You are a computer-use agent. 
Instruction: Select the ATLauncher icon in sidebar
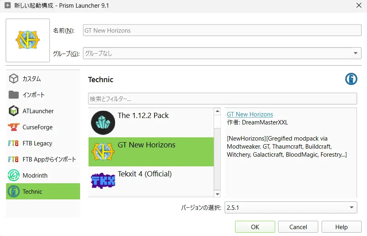(14, 111)
